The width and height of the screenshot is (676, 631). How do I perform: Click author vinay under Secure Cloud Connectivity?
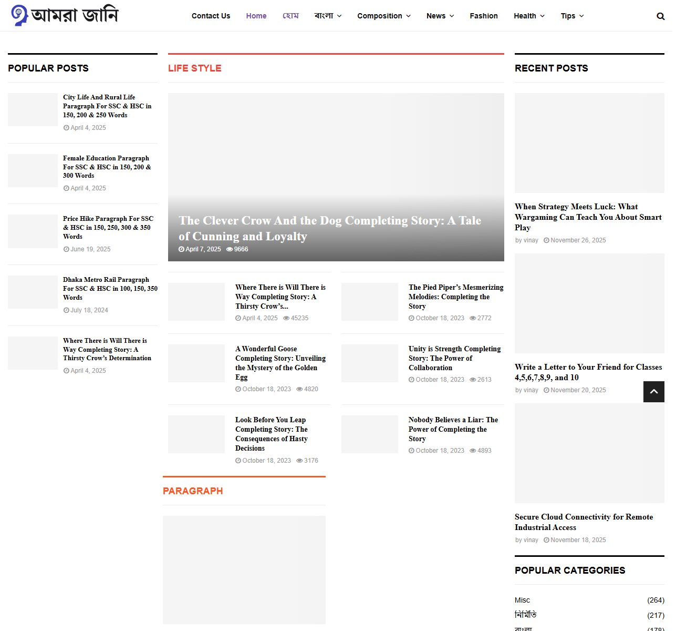[x=531, y=540]
